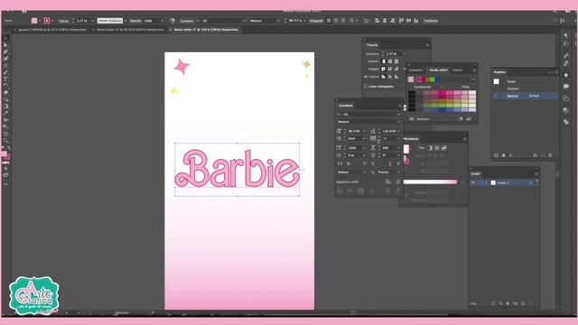This screenshot has height=325, width=578.
Task: Open the Opacità options link
Action: tap(135, 21)
